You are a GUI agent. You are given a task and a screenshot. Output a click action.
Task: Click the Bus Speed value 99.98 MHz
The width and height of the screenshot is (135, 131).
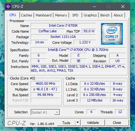click(45, 95)
